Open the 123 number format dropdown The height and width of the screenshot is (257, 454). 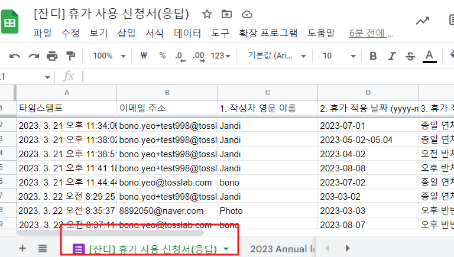pos(221,56)
